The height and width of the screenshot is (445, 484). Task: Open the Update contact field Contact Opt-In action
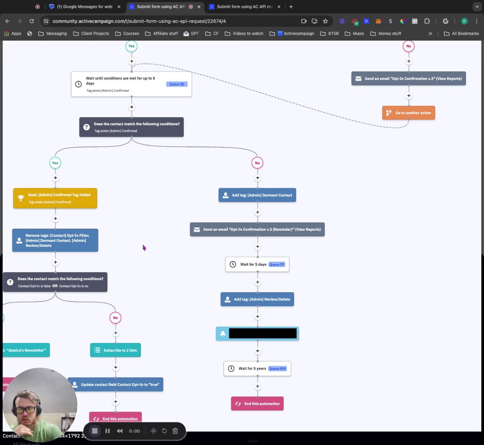115,384
